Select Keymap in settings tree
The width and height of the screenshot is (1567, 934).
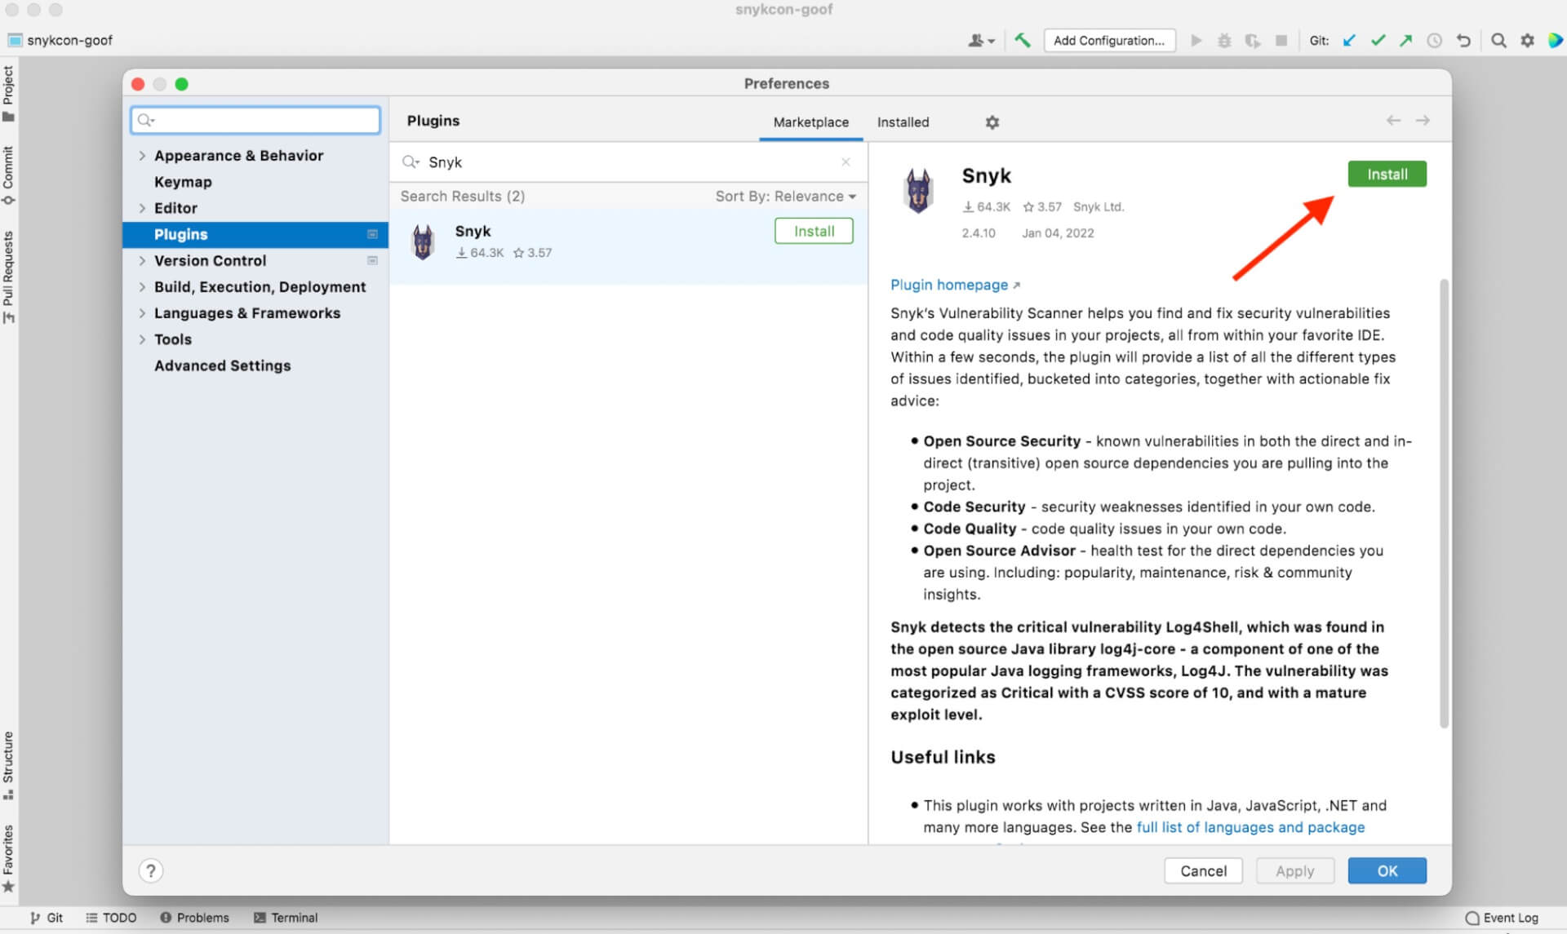pos(183,181)
